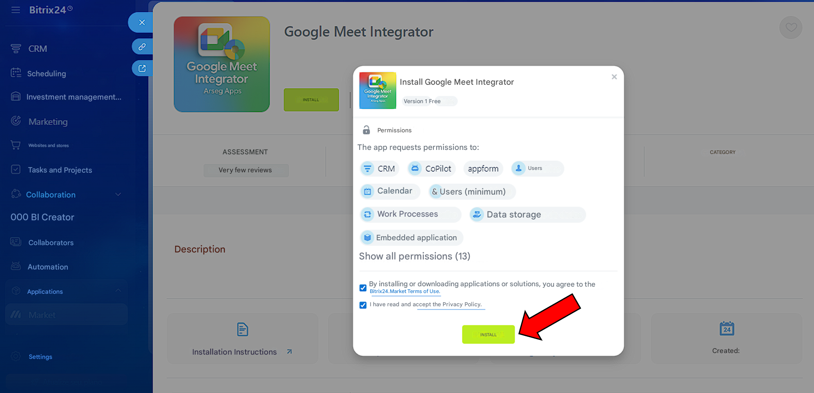Open Tasks and Projects menu item

(x=60, y=170)
